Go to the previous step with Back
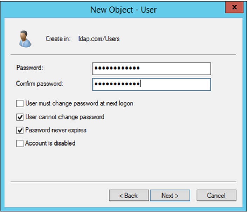Screen dimensions: 248x212 click(x=129, y=196)
